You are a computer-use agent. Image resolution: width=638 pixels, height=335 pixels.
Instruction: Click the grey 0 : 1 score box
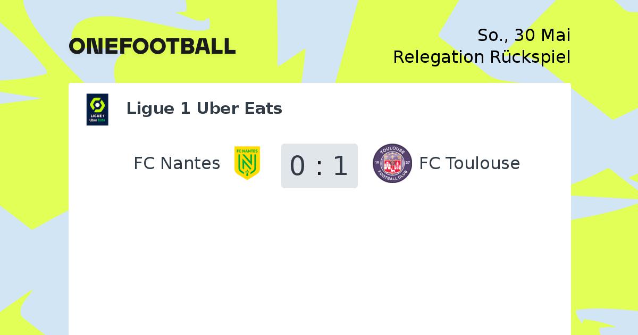pos(320,165)
